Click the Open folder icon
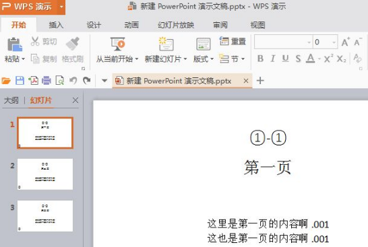 pyautogui.click(x=6, y=81)
